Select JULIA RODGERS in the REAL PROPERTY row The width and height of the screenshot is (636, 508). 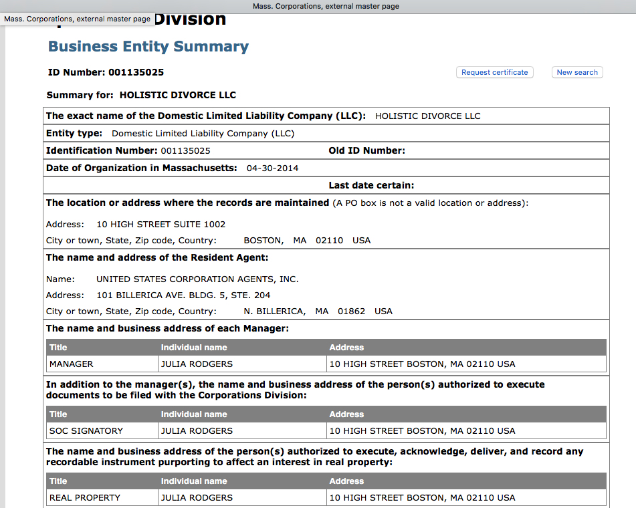tap(197, 498)
